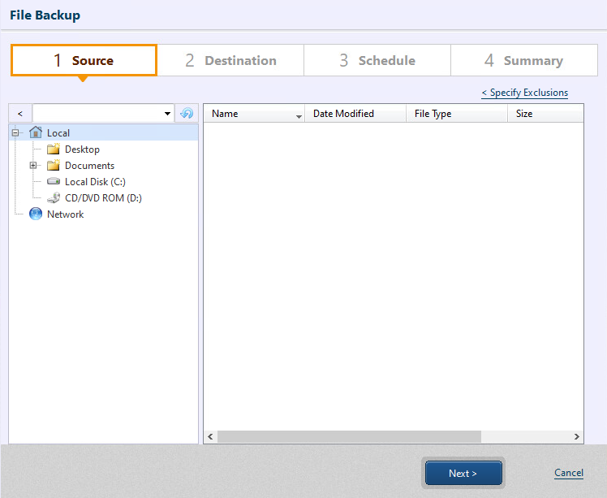This screenshot has height=498, width=607.
Task: Select the CD/DVD ROM (D:) drive icon
Action: pos(54,198)
